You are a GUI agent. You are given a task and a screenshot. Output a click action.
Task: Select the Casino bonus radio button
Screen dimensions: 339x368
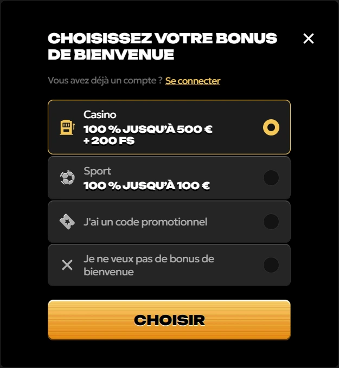point(271,127)
